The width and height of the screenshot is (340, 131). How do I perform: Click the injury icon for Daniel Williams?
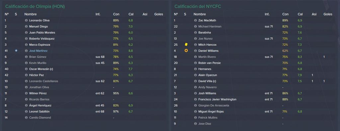(x=186, y=50)
